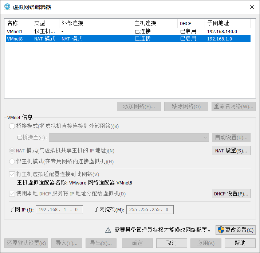Open 帮助 help button
Viewport: 260px width, 253px height.
tap(240, 243)
